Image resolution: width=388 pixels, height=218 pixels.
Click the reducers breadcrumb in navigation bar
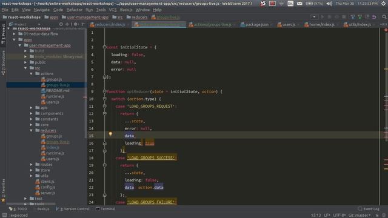tap(137, 17)
